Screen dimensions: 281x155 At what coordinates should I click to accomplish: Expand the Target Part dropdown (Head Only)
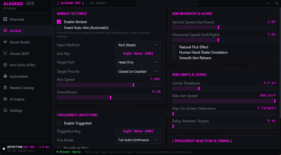tap(138, 62)
